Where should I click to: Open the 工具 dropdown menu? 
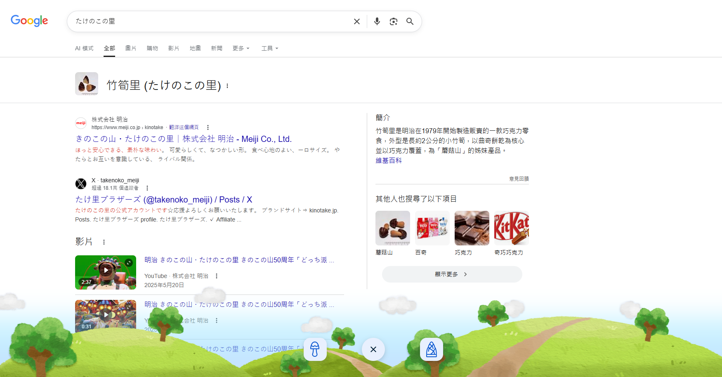point(269,48)
